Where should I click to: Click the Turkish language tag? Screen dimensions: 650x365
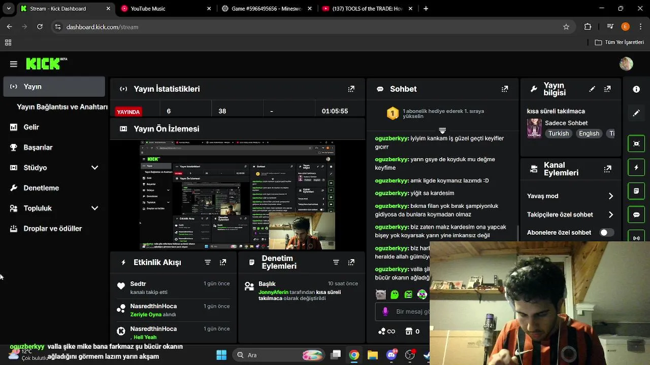click(558, 134)
